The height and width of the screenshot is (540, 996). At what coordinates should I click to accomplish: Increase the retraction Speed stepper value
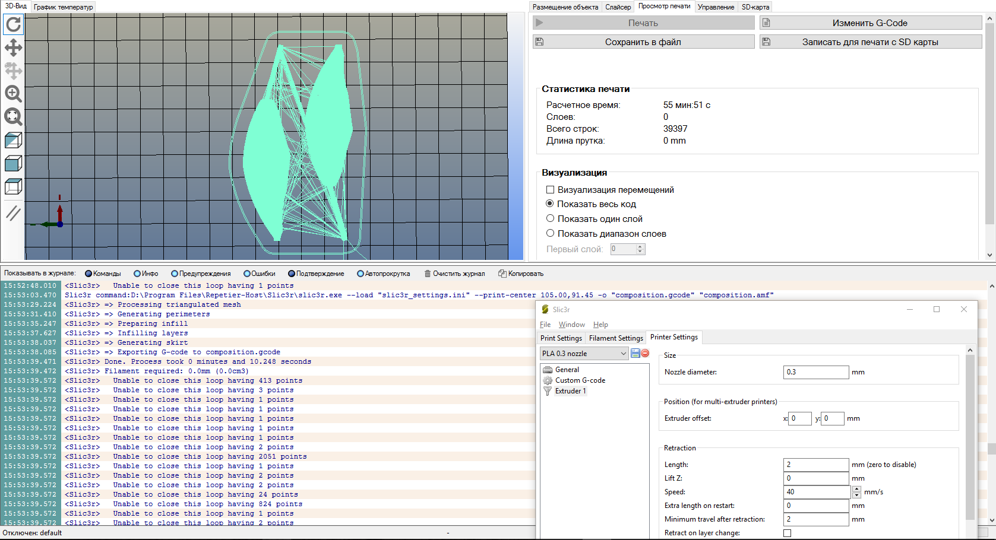point(856,489)
